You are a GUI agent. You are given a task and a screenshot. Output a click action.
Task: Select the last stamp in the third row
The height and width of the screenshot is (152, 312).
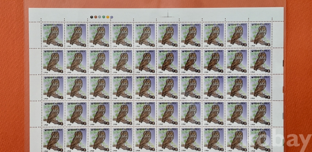261,87
